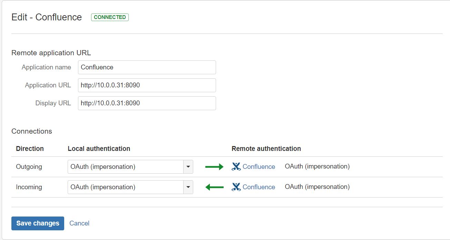Open the Confluence link in the Incoming row

click(x=259, y=187)
